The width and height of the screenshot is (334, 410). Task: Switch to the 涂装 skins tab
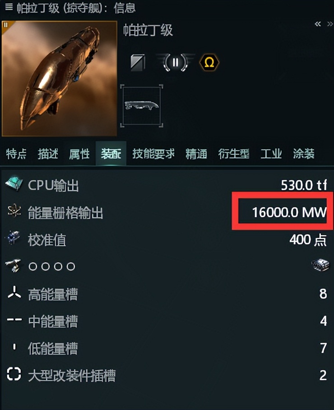[304, 154]
